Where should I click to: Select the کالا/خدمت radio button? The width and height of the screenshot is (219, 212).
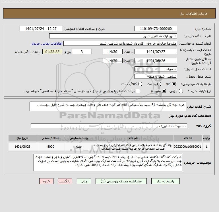point(140,84)
